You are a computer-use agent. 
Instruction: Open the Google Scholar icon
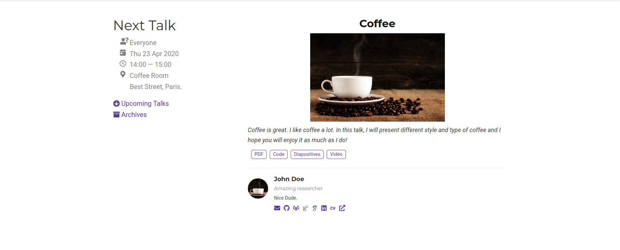315,208
